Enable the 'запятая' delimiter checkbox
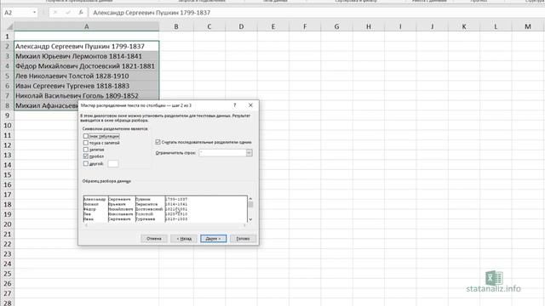 85,150
